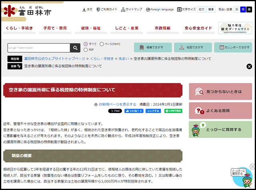
Task: Click Facebook シェアする share button
Action: (153, 111)
